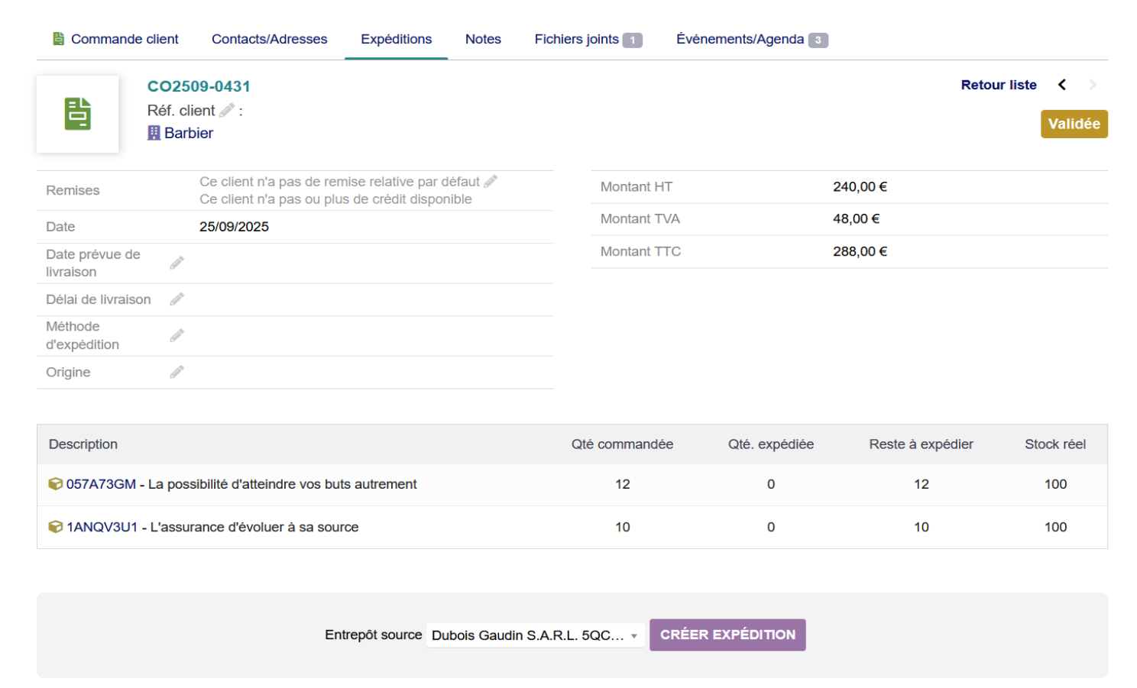
Task: Click the Validée status badge
Action: 1074,124
